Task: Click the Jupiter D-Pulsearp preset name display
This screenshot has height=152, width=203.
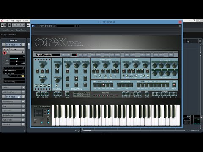Action: (x=47, y=54)
